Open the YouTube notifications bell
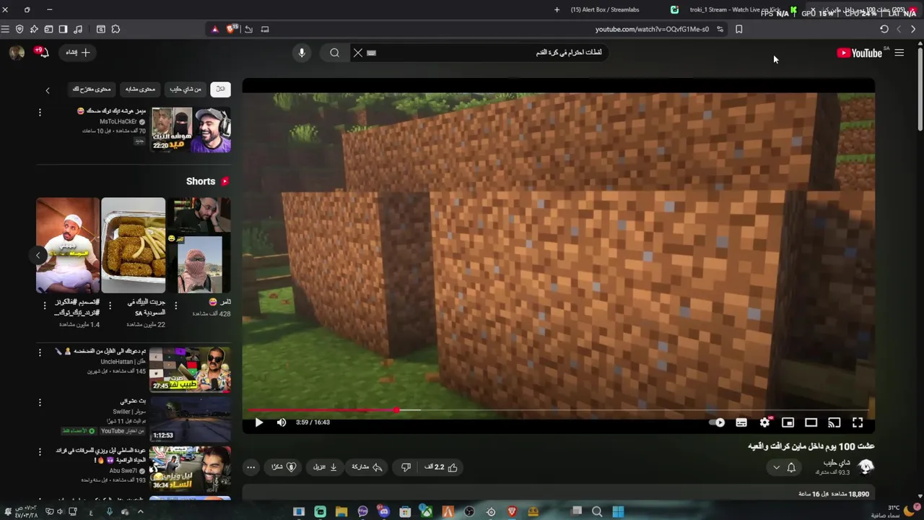 point(44,53)
